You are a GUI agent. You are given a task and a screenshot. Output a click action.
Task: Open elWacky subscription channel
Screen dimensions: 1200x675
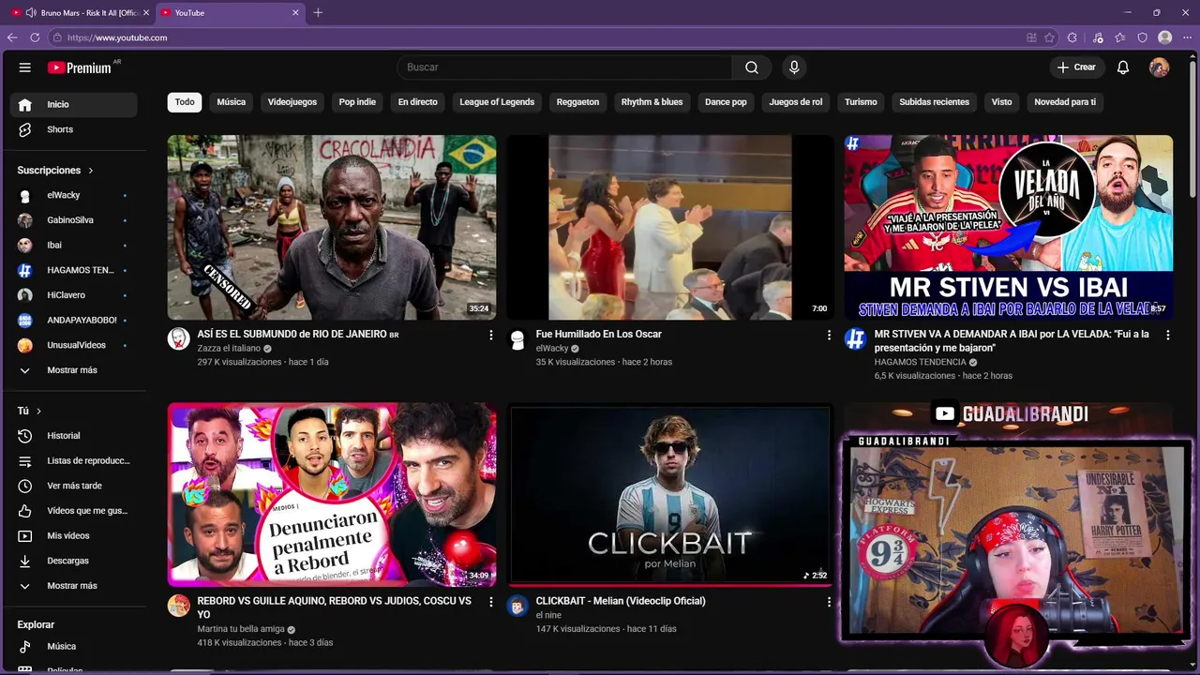(74, 195)
